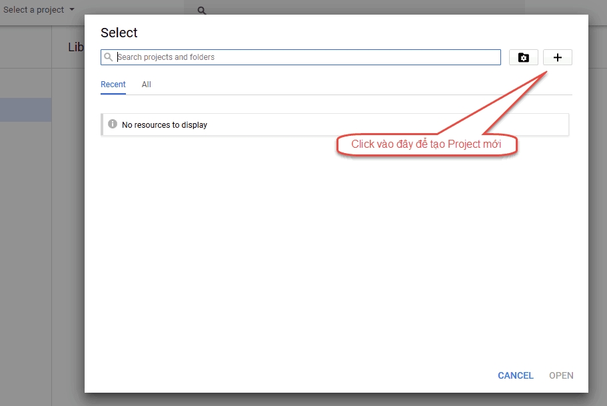Click the red callout about creating a new Project
The width and height of the screenshot is (607, 406).
pyautogui.click(x=426, y=144)
